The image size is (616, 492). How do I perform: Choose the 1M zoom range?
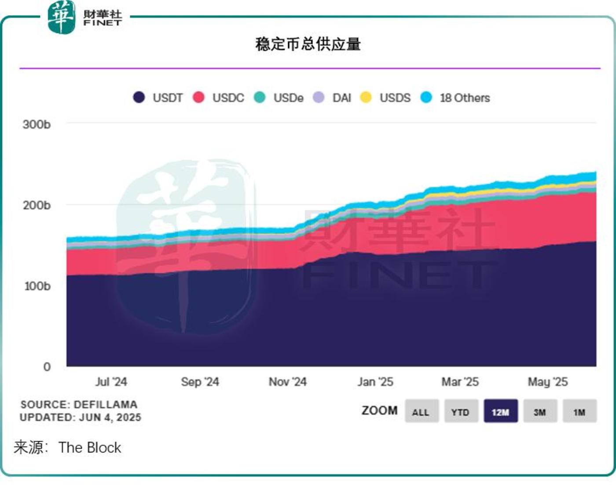pyautogui.click(x=579, y=411)
